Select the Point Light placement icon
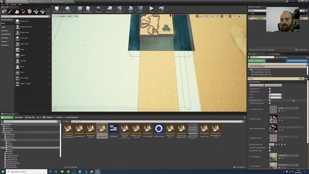 [17, 38]
